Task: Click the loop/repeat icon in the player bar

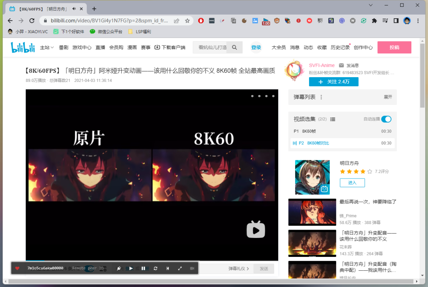Action: [155, 268]
